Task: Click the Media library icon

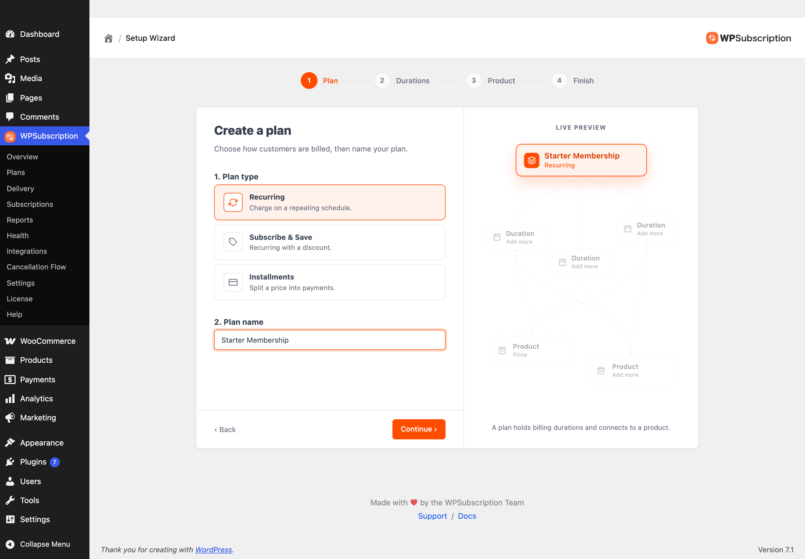Action: coord(10,79)
